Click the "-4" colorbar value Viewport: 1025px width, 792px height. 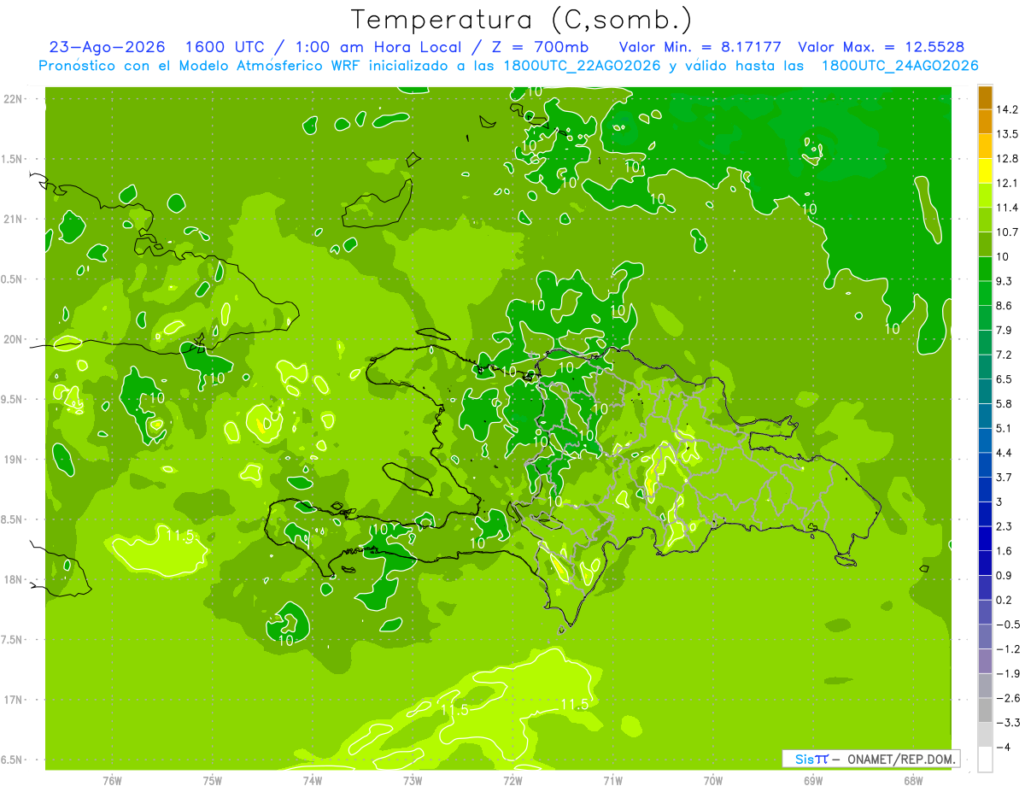tap(1003, 747)
